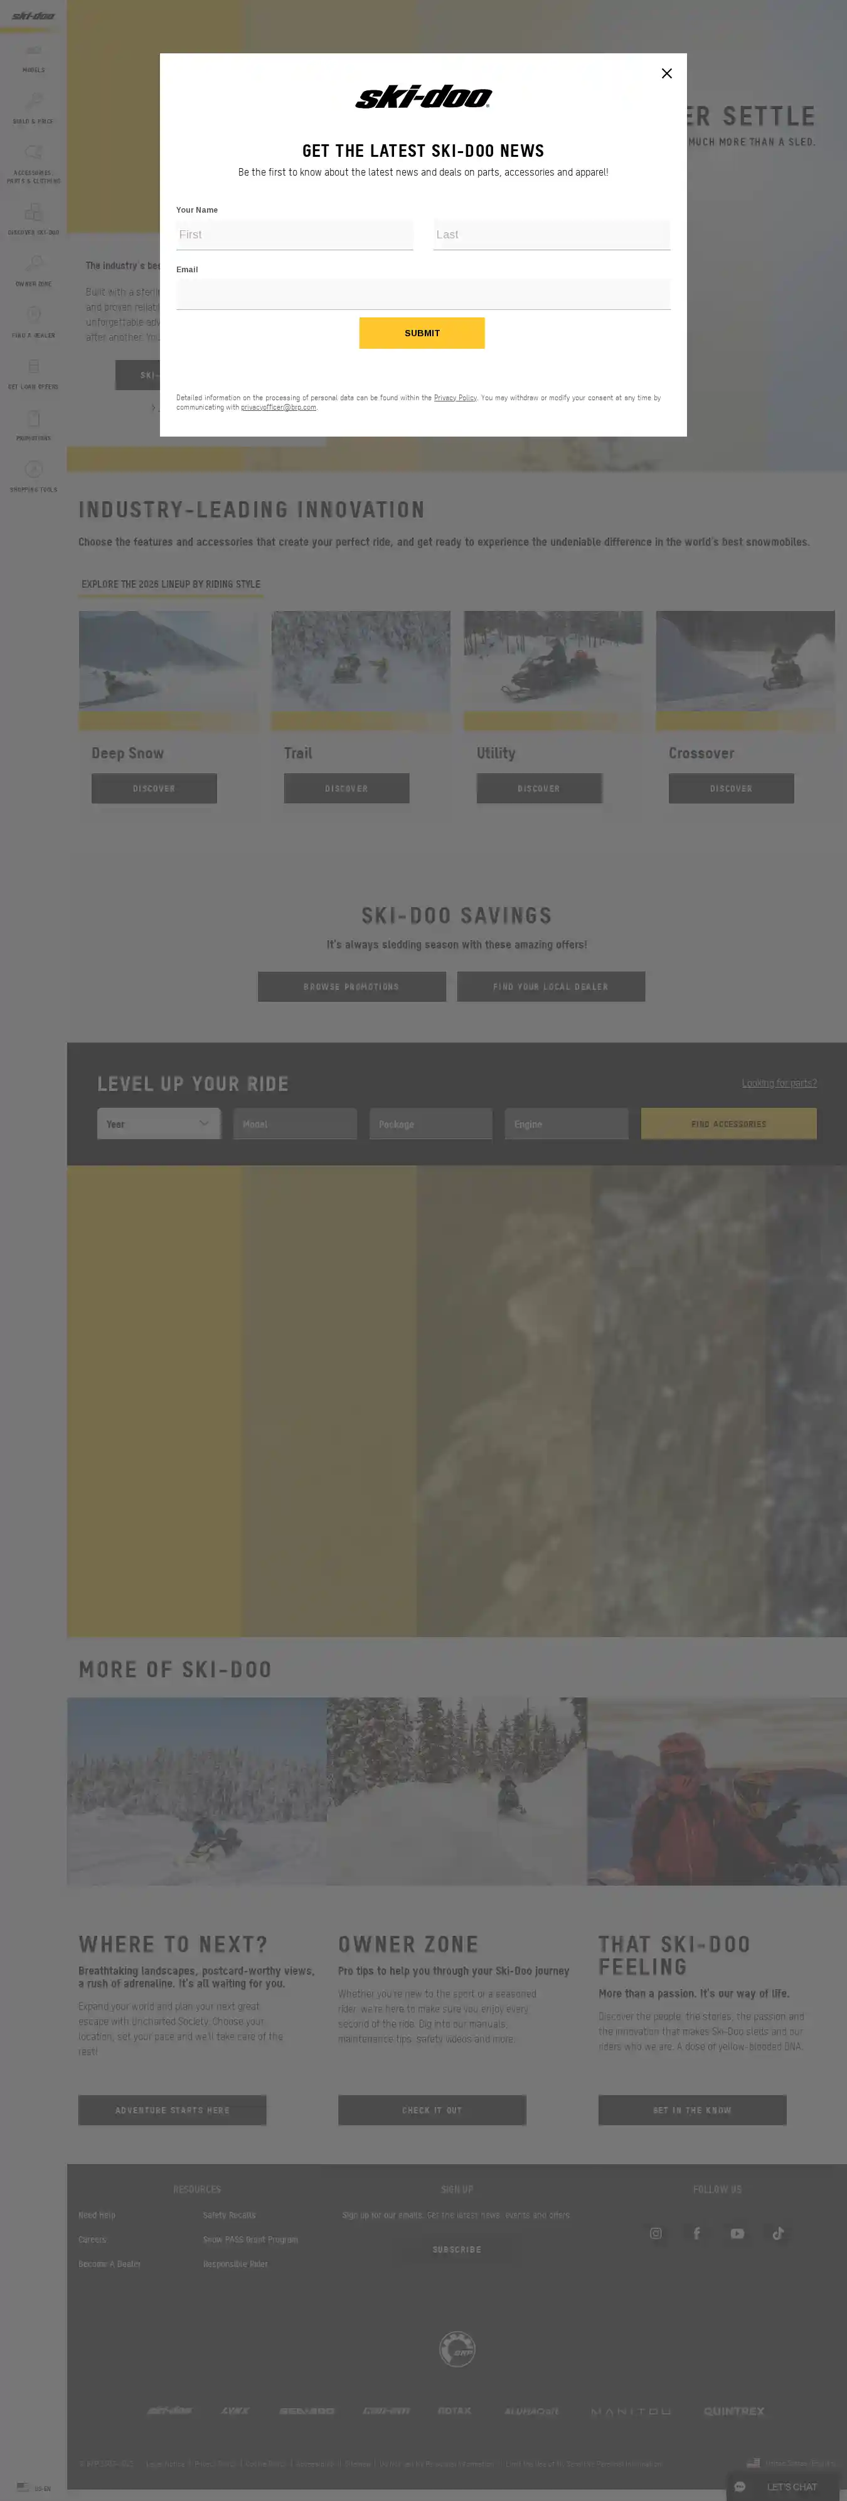Open the Get Loan Offers calculator icon
Screen dimensions: 847x2501
[33, 367]
